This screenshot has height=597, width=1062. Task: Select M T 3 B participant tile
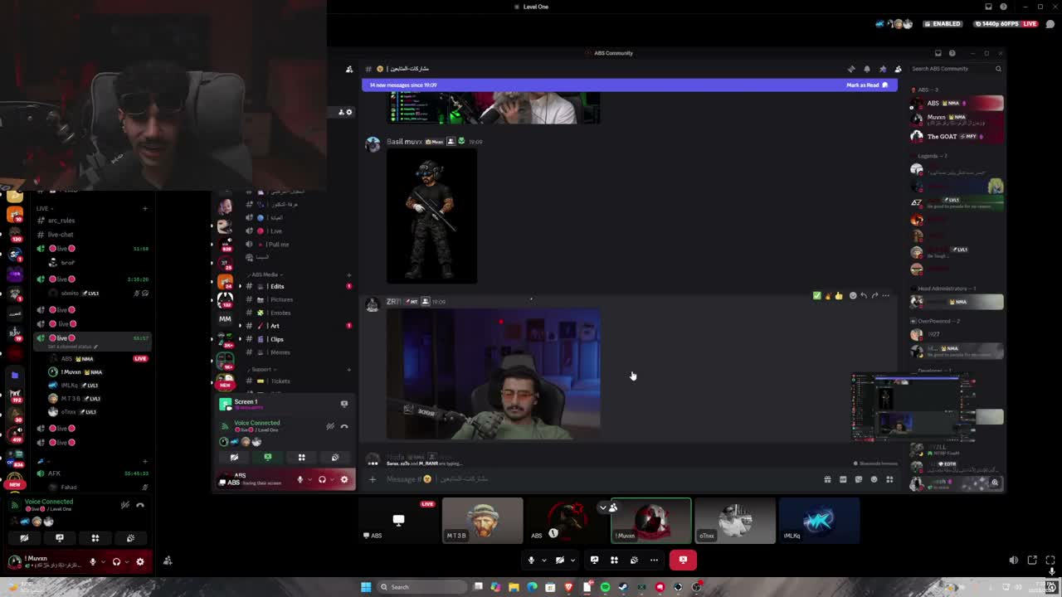(x=482, y=521)
